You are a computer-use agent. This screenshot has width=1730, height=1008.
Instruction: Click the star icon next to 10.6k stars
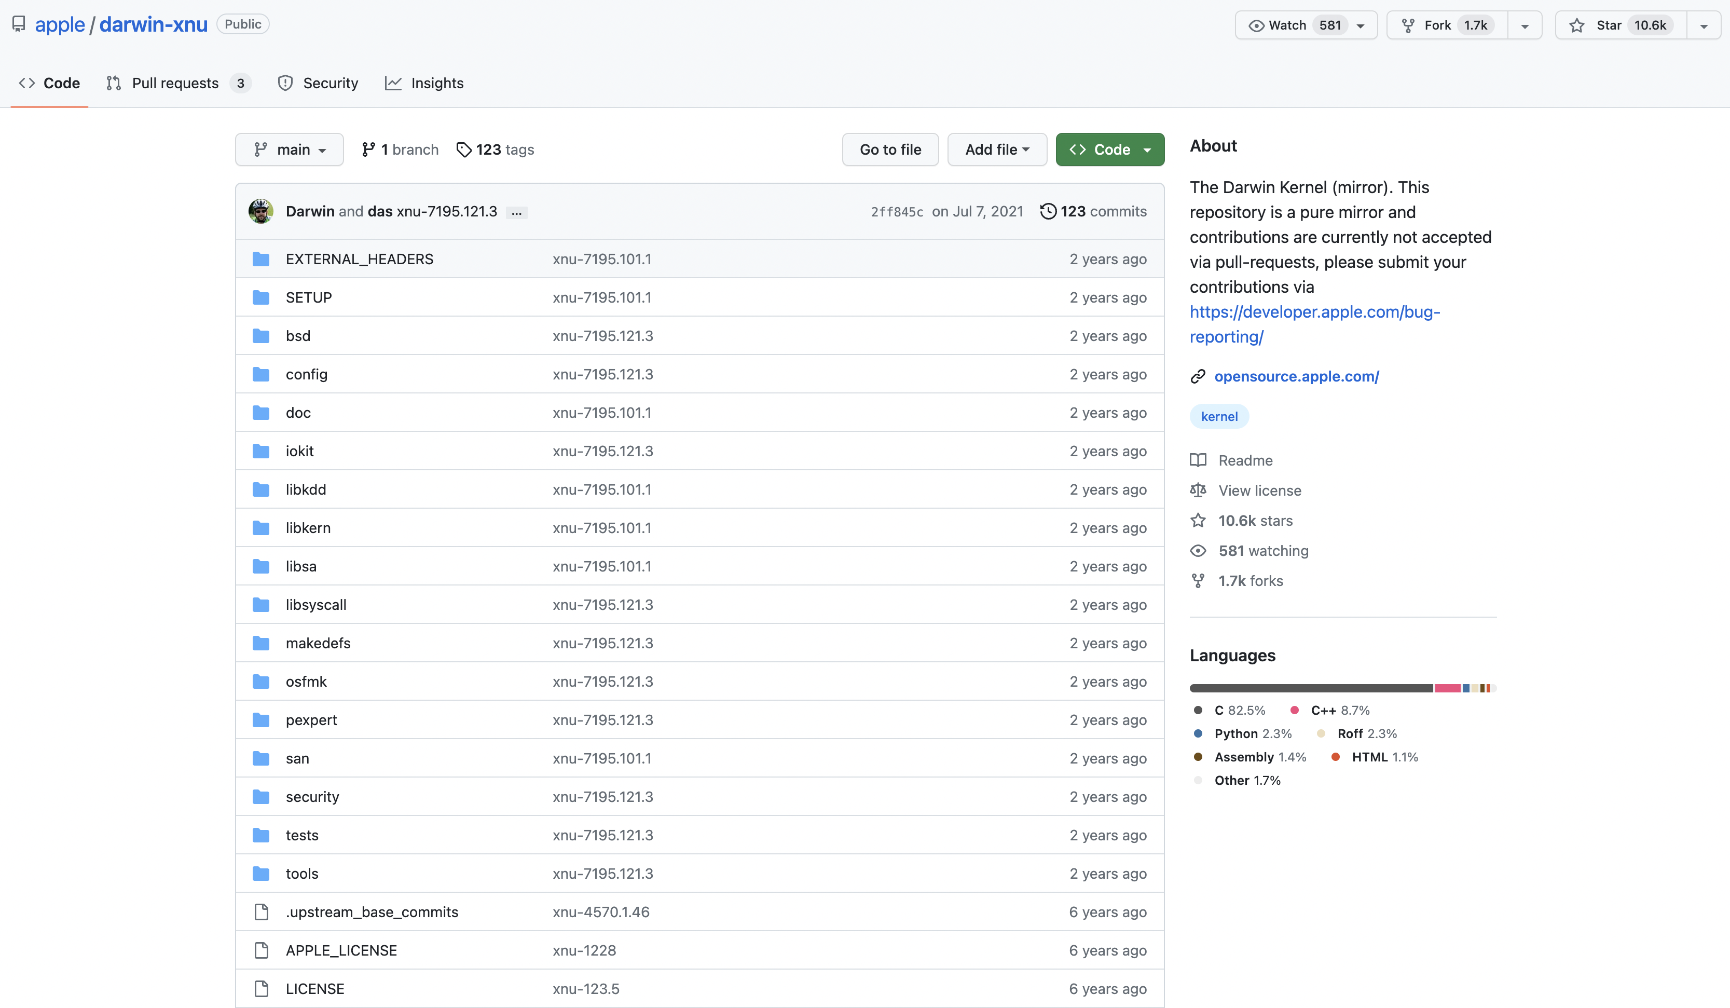[x=1198, y=521]
